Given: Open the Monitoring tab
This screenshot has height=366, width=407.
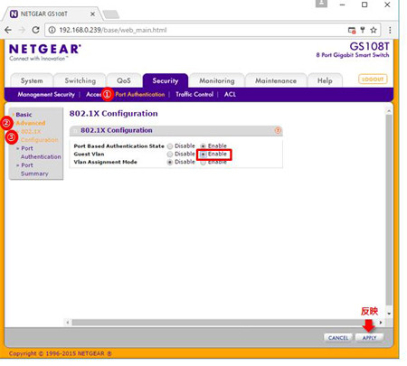Looking at the screenshot, I should [x=217, y=80].
